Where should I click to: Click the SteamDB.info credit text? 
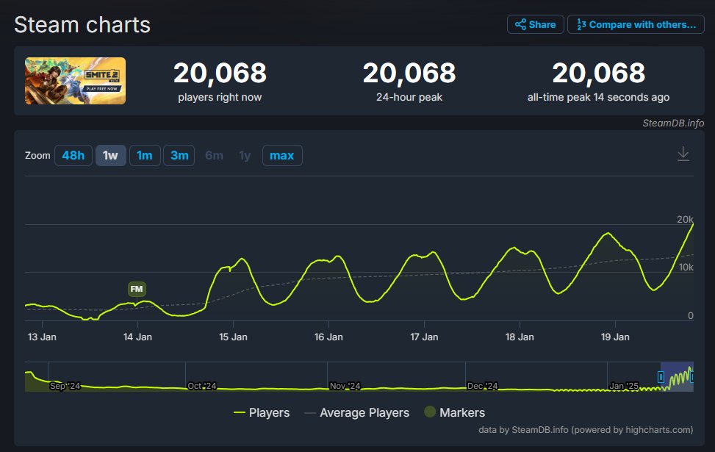click(x=673, y=123)
